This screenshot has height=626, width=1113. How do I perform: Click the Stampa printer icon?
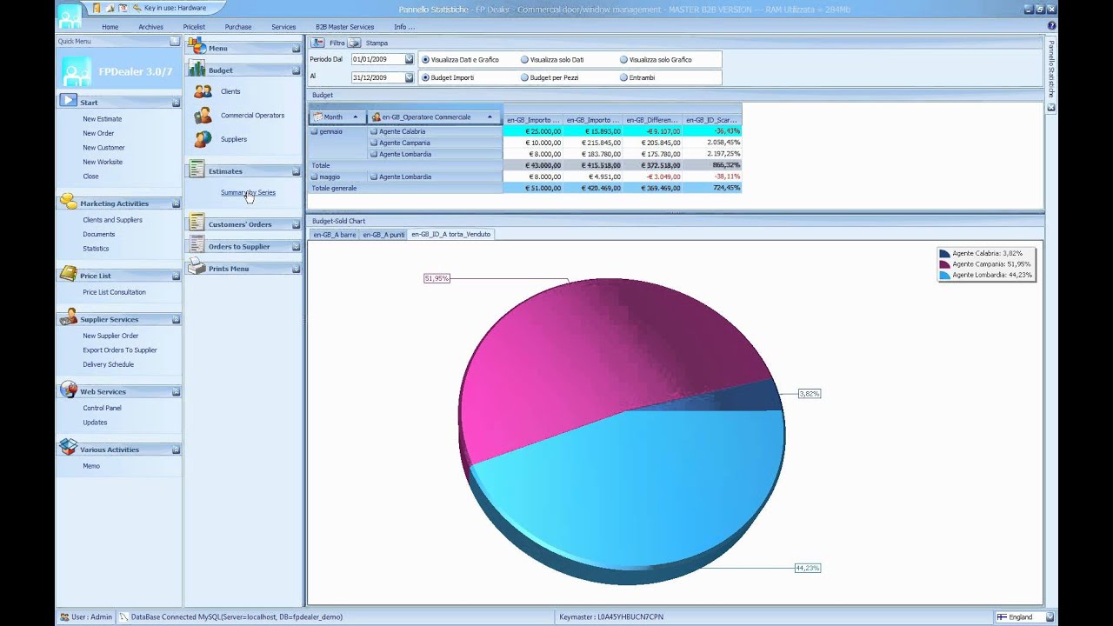tap(355, 43)
